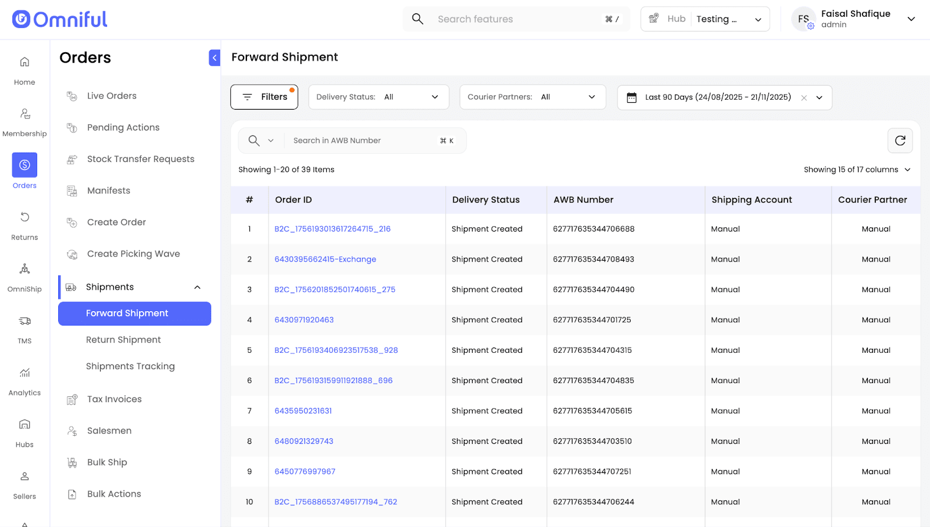The image size is (930, 527).
Task: Select Return Shipment in the menu
Action: point(123,340)
